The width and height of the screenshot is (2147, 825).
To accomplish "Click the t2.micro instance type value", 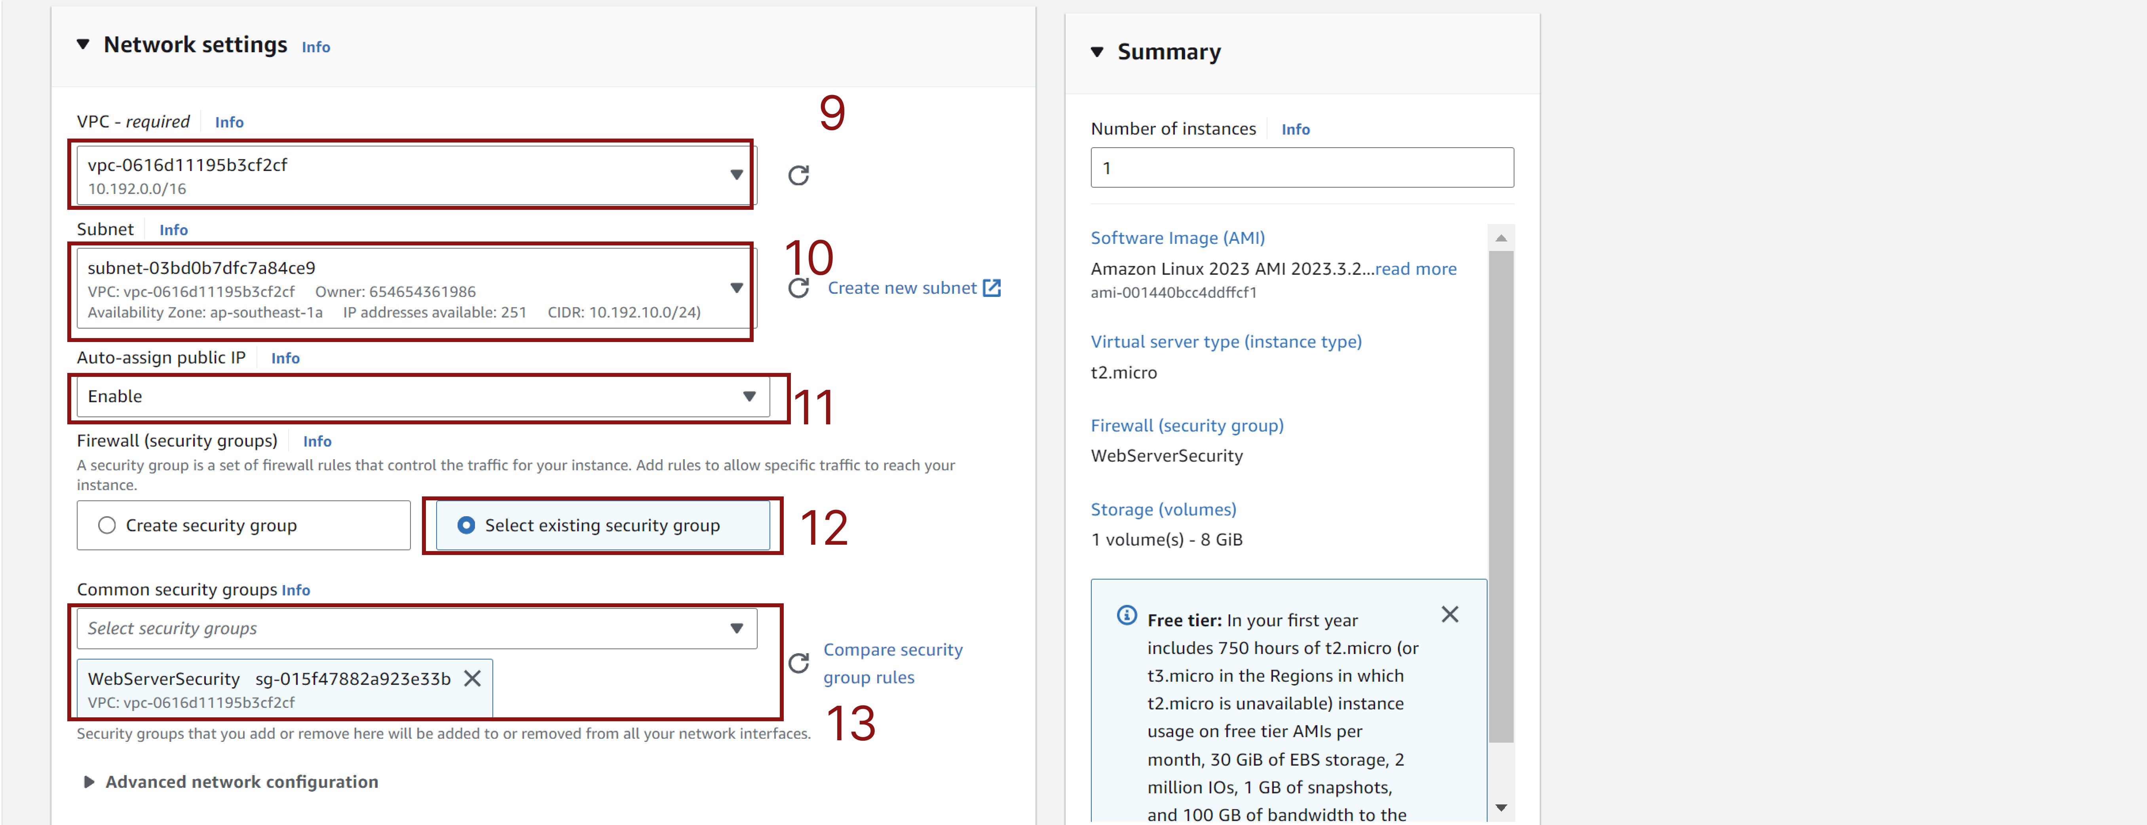I will [1123, 373].
